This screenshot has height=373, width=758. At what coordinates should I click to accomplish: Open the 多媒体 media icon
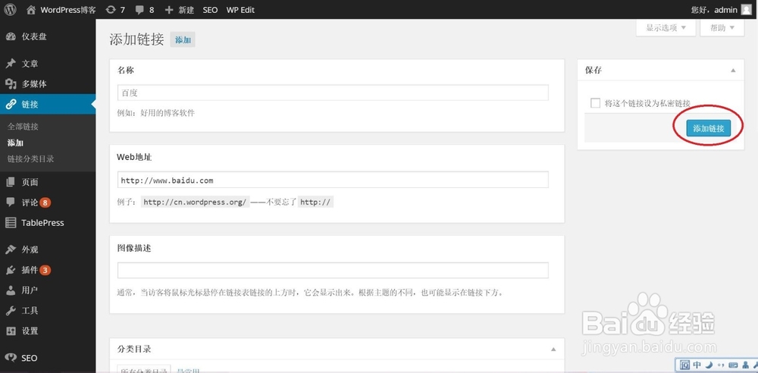pyautogui.click(x=11, y=84)
